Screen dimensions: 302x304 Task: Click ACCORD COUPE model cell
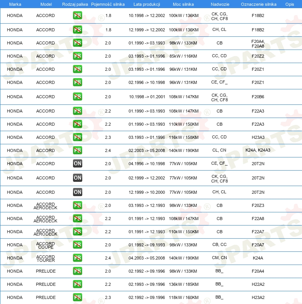point(46,245)
